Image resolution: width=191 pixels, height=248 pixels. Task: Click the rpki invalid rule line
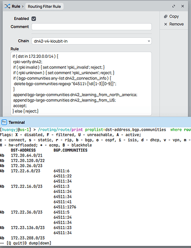point(59,67)
